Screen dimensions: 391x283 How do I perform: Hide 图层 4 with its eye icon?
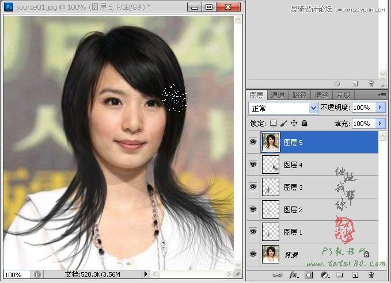[253, 165]
